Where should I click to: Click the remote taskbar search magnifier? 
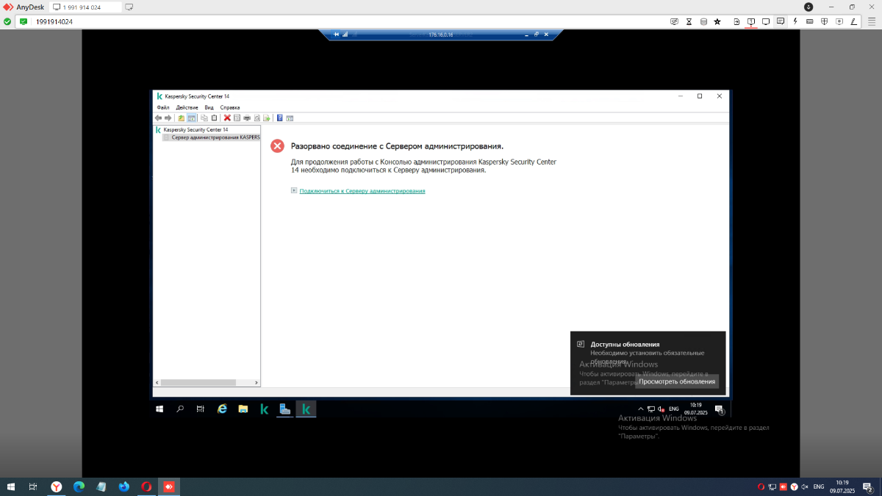[x=180, y=409]
